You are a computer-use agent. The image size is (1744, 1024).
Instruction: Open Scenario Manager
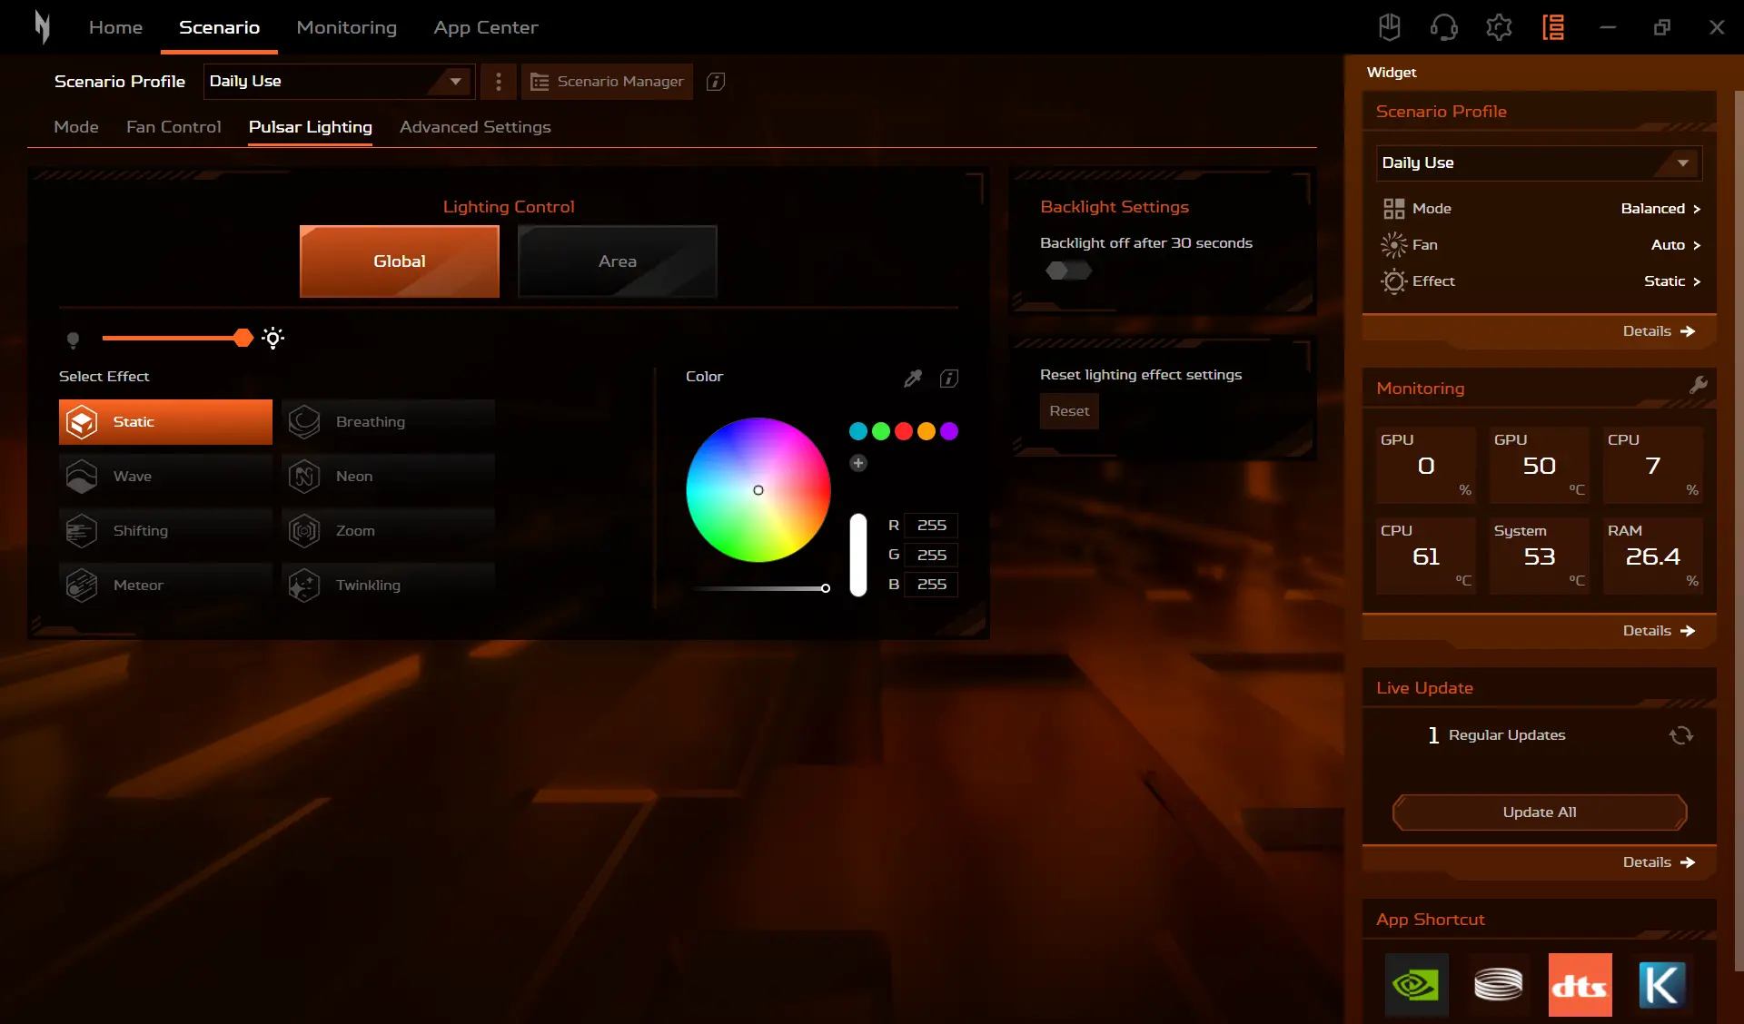pyautogui.click(x=607, y=82)
